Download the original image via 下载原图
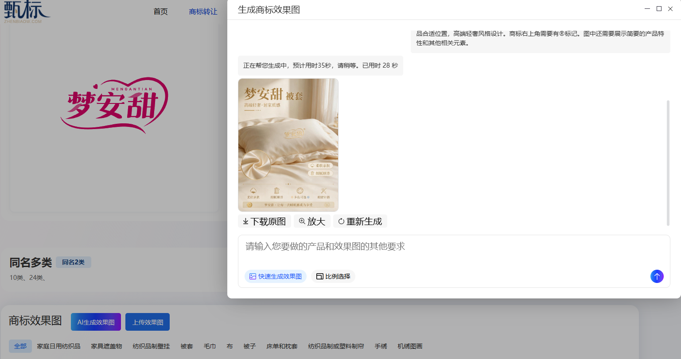Screen dimensions: 681x359 tap(265, 222)
